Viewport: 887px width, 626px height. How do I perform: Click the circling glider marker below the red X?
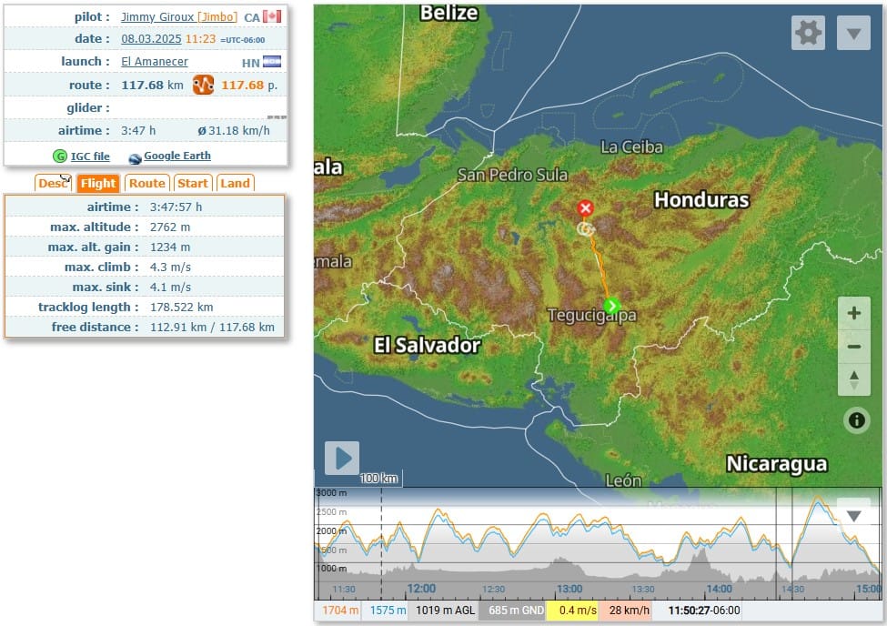pyautogui.click(x=587, y=229)
